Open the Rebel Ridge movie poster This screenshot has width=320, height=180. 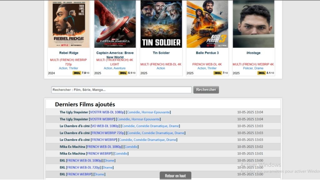click(x=69, y=24)
